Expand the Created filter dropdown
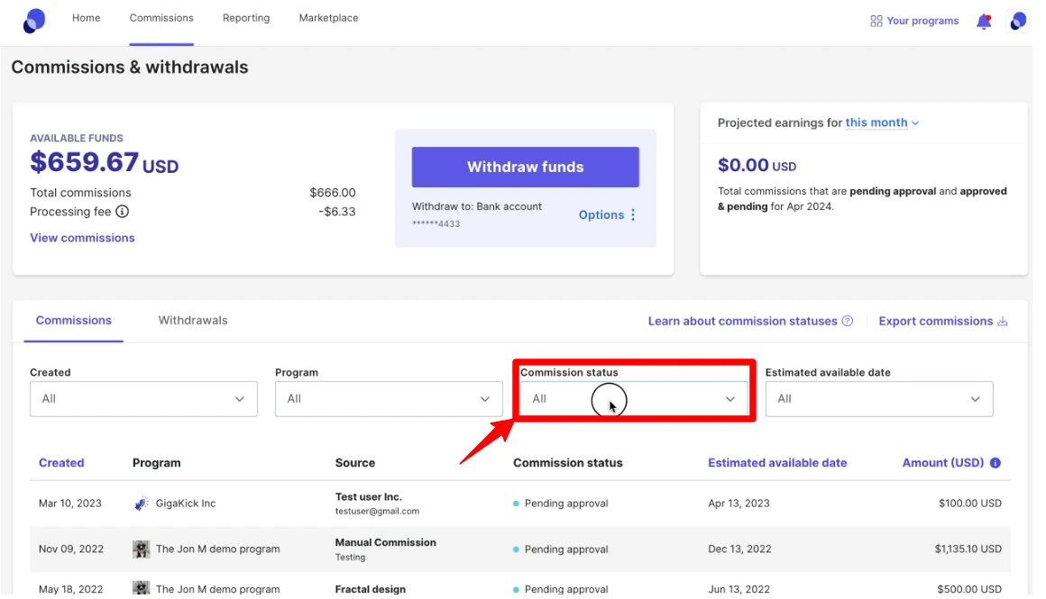1046x599 pixels. click(143, 399)
